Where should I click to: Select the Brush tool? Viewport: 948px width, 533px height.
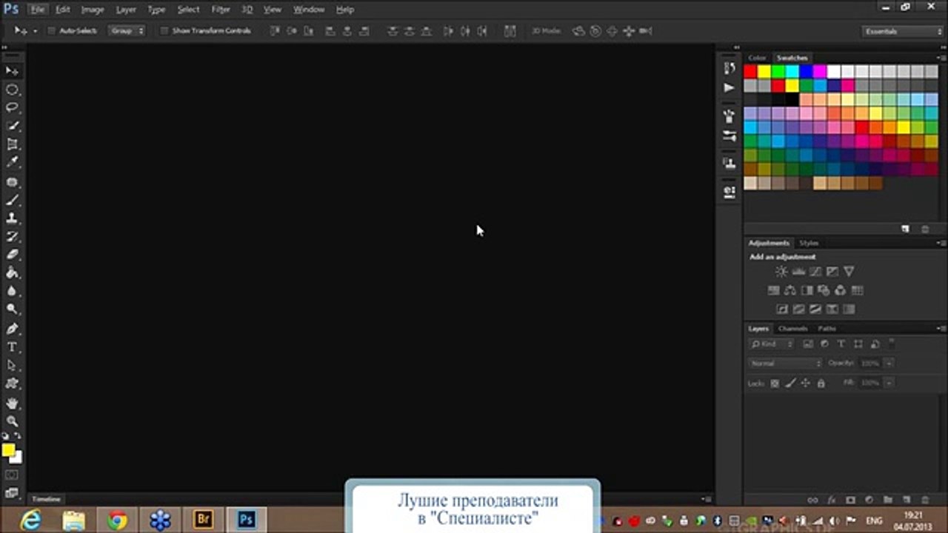(x=13, y=200)
